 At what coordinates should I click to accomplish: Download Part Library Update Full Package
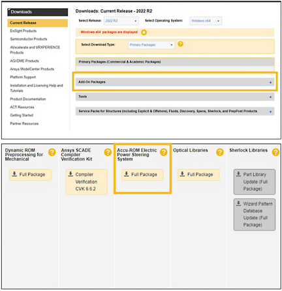255,182
